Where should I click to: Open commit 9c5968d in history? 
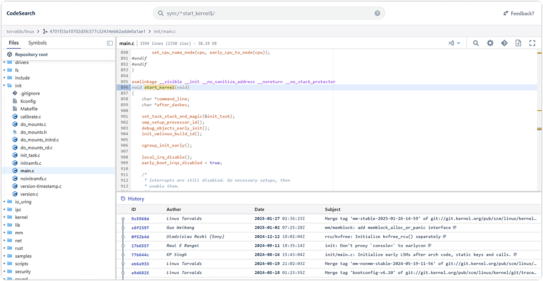coord(140,219)
